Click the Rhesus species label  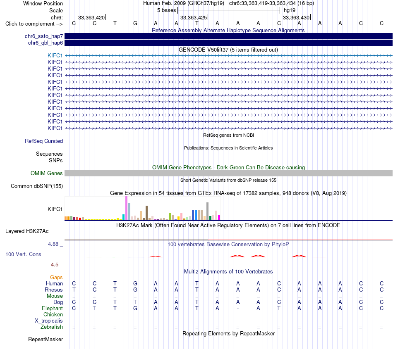click(x=54, y=290)
